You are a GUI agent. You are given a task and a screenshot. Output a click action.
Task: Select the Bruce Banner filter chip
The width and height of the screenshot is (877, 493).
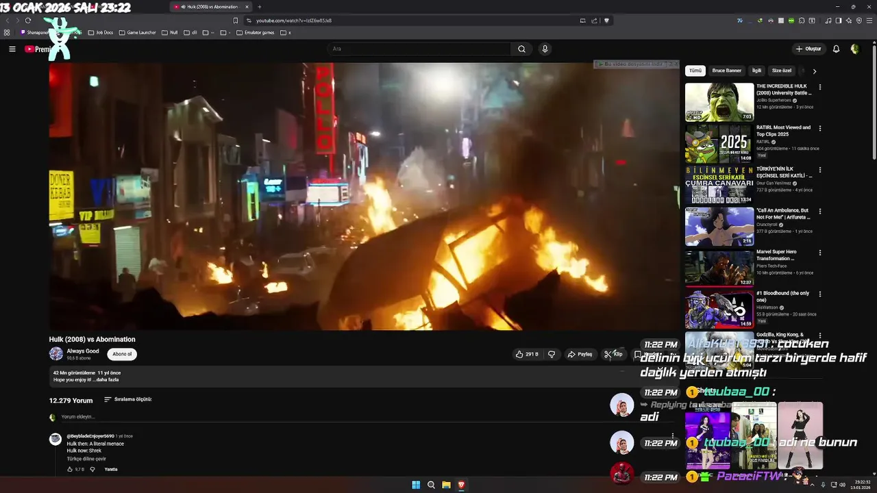point(726,71)
